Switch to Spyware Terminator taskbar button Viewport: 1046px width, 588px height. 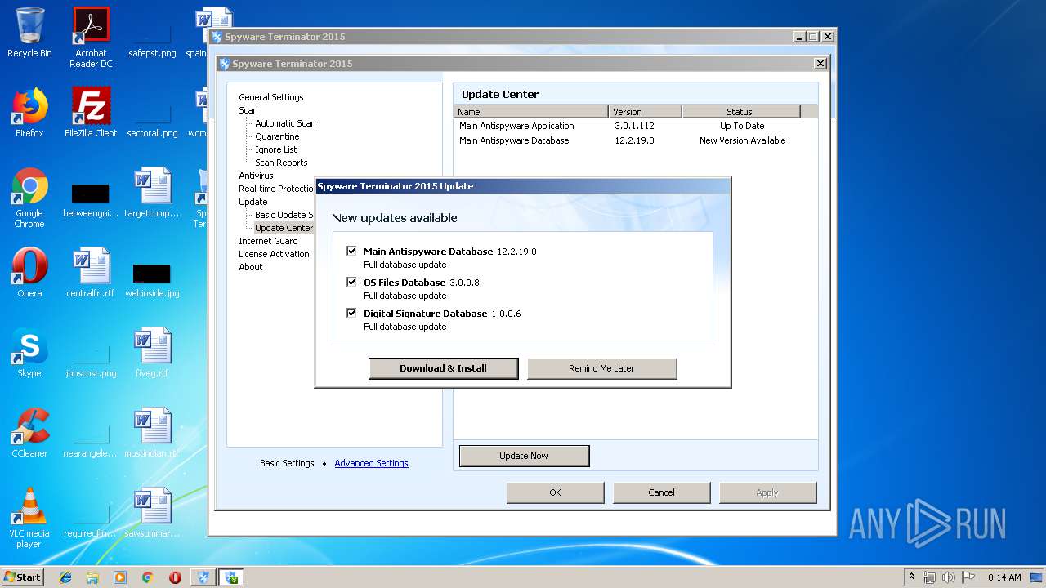click(203, 577)
